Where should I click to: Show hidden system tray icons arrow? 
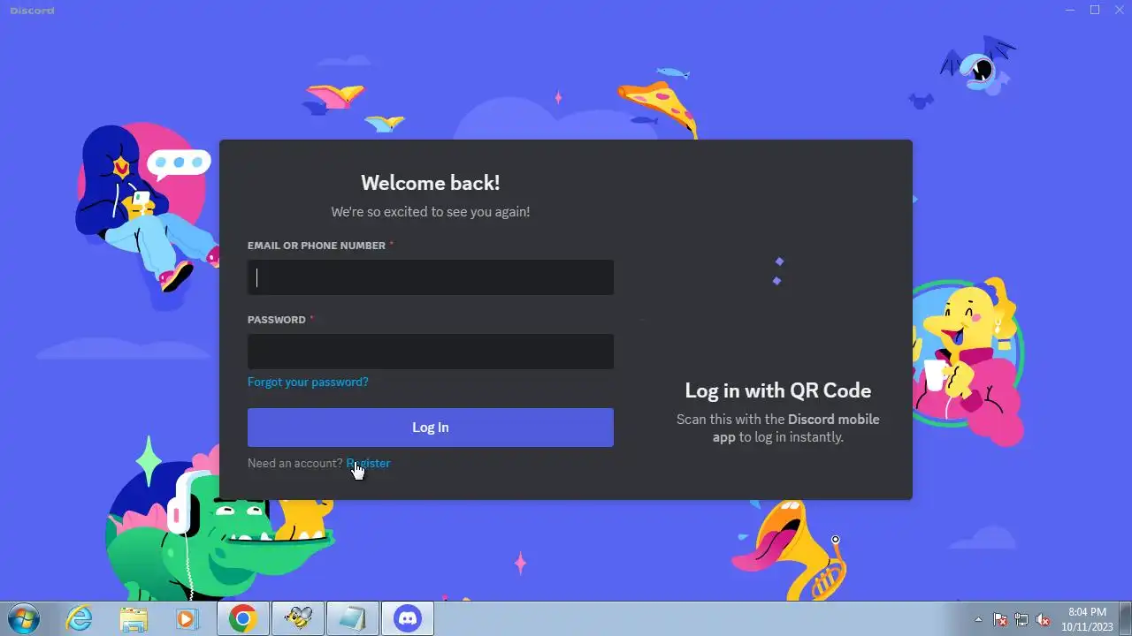pos(978,619)
